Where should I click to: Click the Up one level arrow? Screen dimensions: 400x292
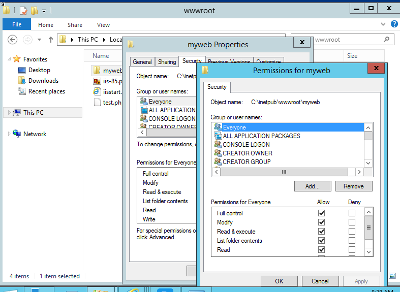[x=51, y=40]
